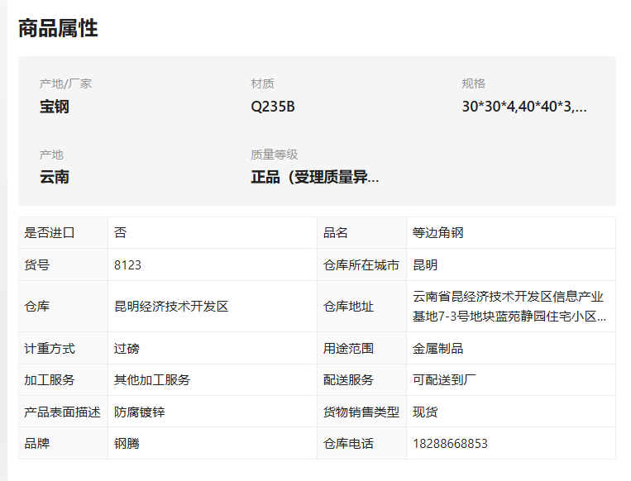This screenshot has width=631, height=481.
Task: Click the warehouse phone number 18288668853
Action: [450, 444]
